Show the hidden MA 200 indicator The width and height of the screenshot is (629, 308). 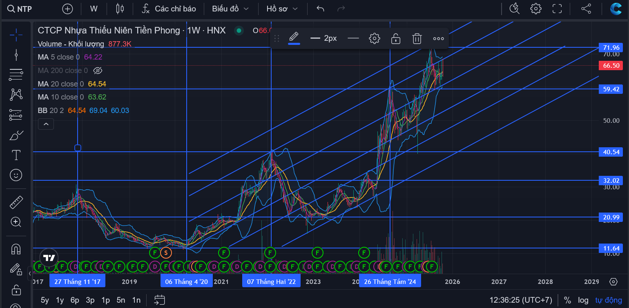(x=97, y=71)
